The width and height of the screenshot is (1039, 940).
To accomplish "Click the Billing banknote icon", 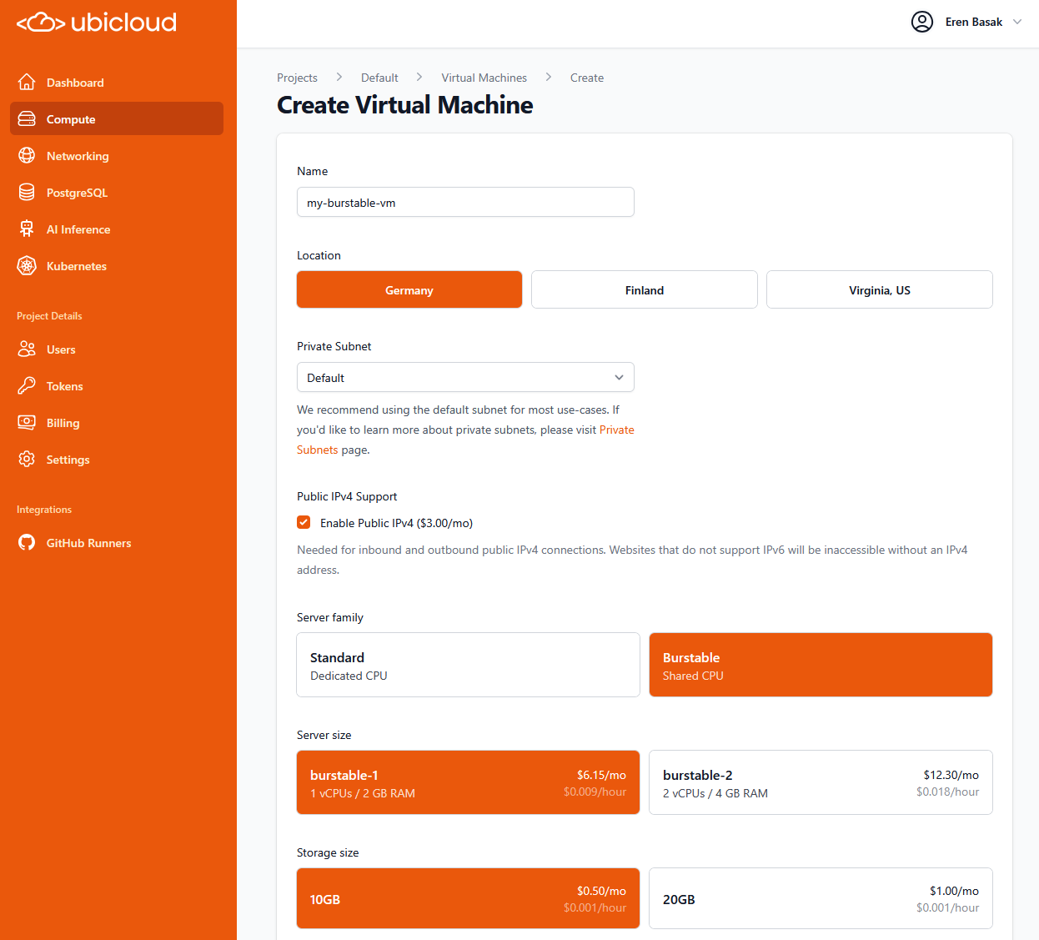I will click(x=27, y=422).
